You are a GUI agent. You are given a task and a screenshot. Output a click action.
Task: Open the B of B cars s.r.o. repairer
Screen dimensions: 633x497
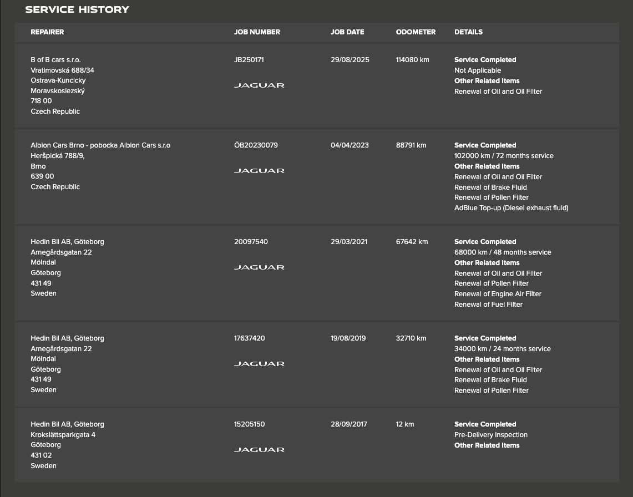coord(55,60)
